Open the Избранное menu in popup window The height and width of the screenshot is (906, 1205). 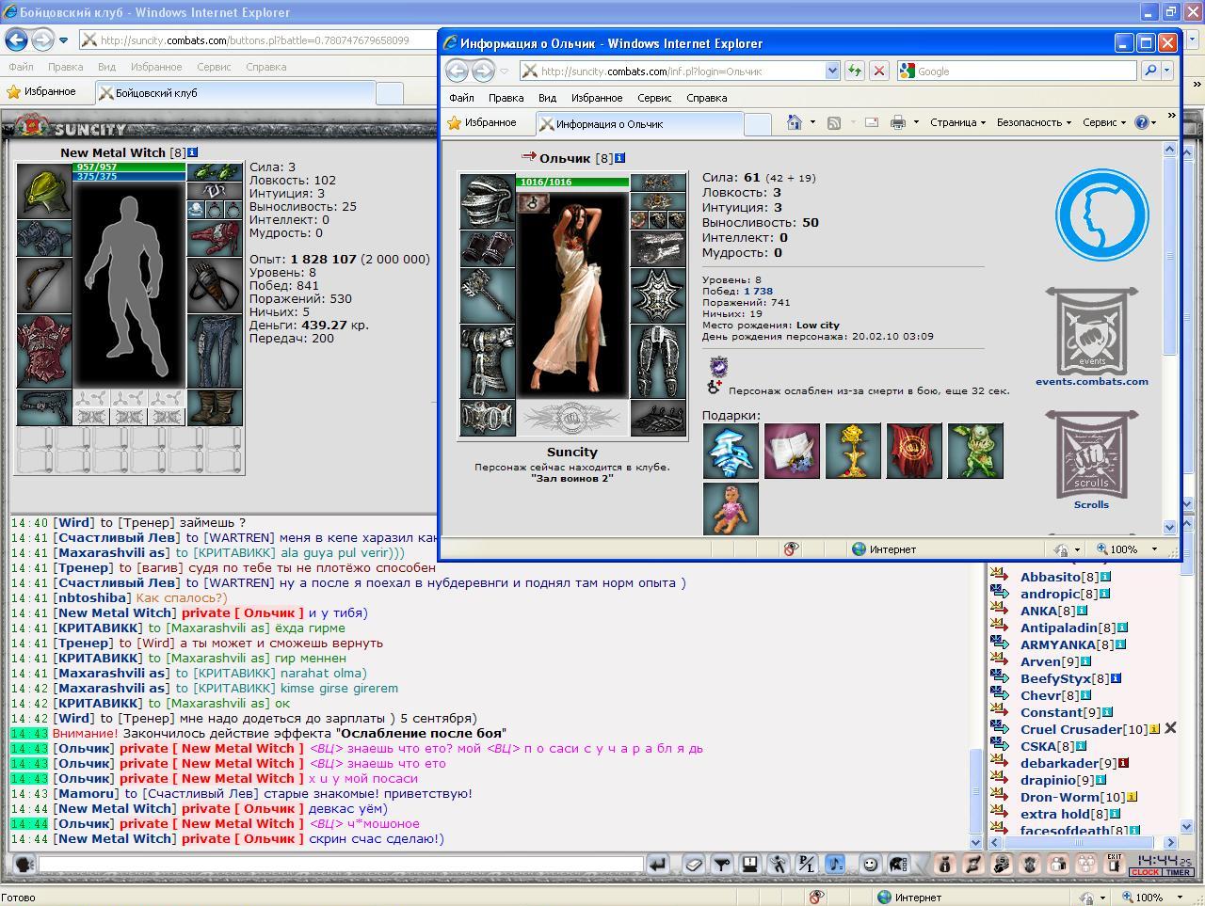(x=596, y=98)
